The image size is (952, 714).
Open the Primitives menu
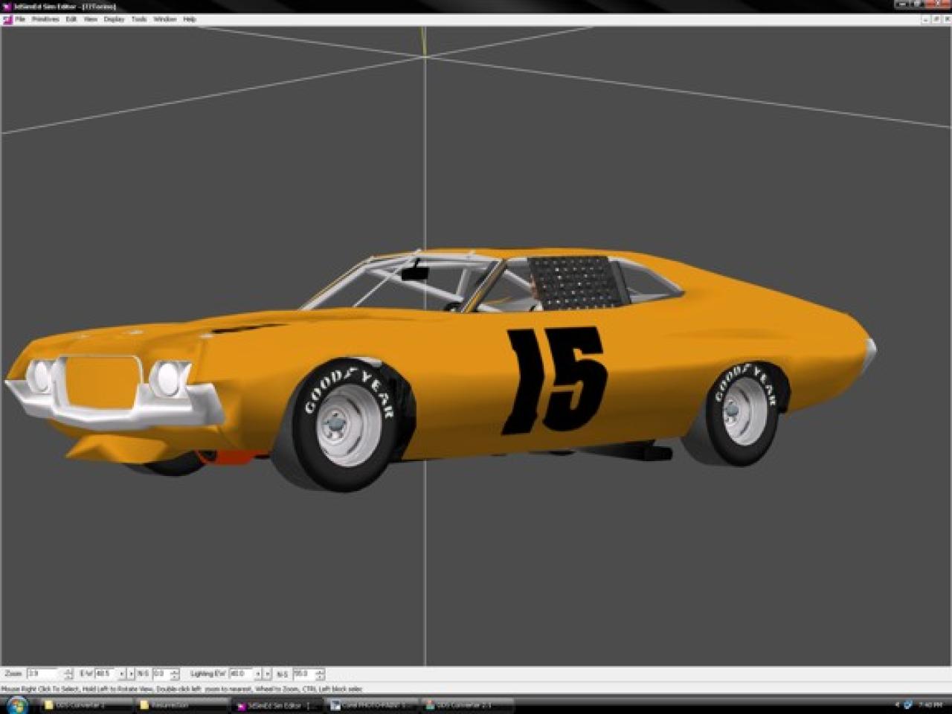pyautogui.click(x=45, y=19)
